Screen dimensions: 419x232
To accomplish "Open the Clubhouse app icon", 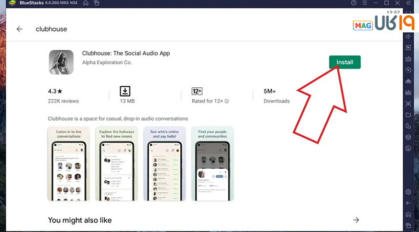I will tap(61, 62).
